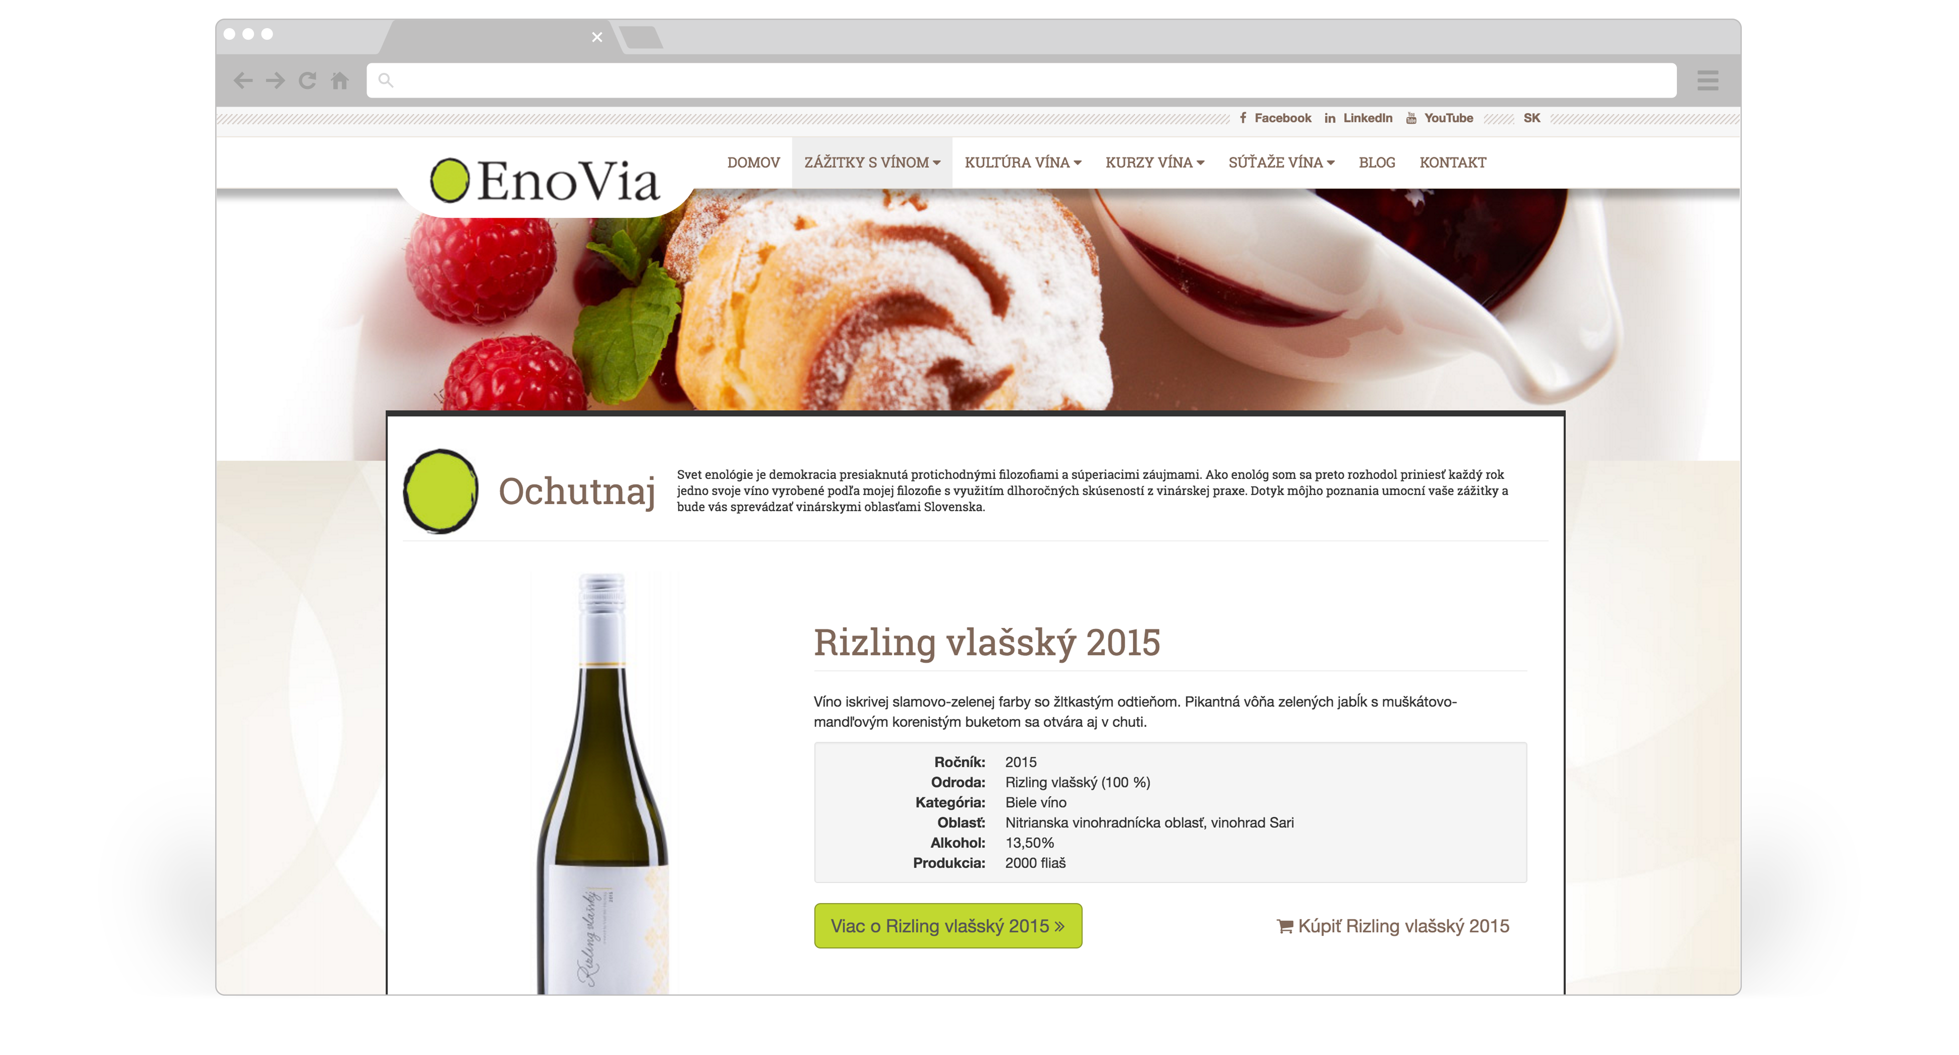Open a new browser tab
1959x1055 pixels.
[641, 37]
